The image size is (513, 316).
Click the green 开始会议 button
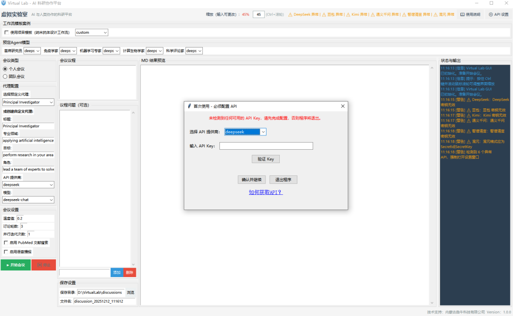(16, 265)
